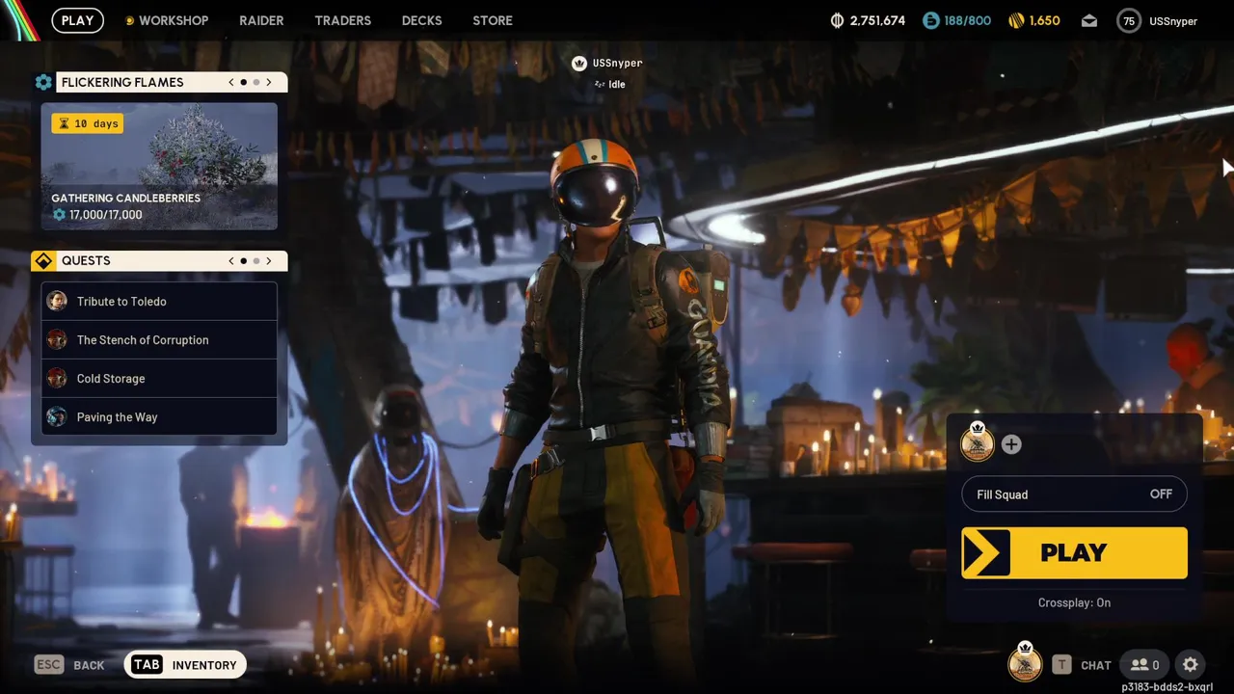Screen dimensions: 1234x694
Task: Open the mail inbox envelope icon
Action: 1088,20
